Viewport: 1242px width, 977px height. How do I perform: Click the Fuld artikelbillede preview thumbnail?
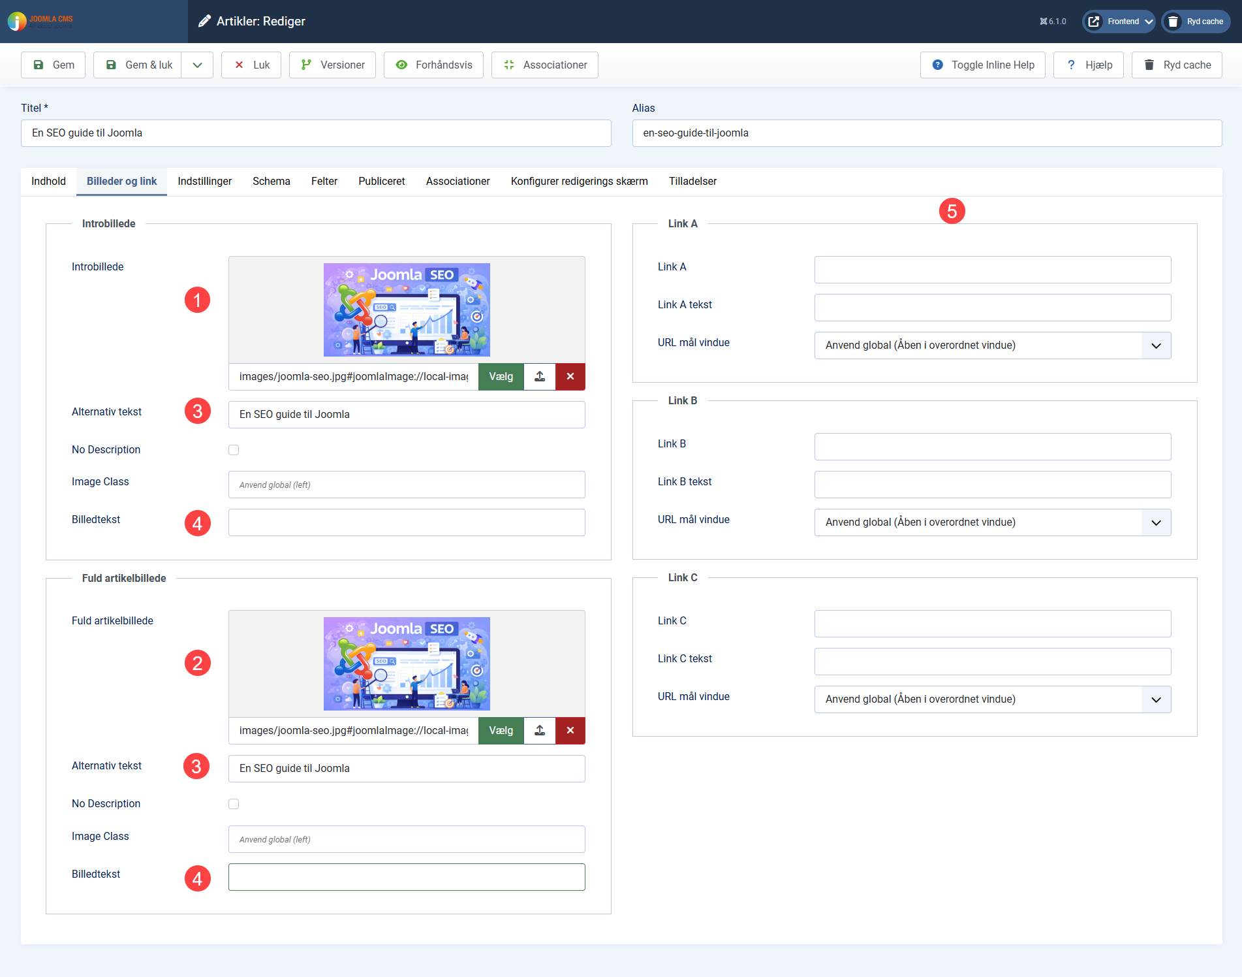point(407,664)
